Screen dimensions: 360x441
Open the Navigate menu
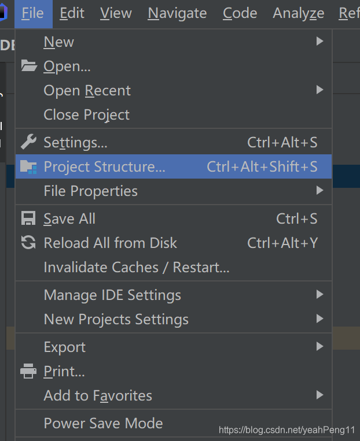click(177, 13)
